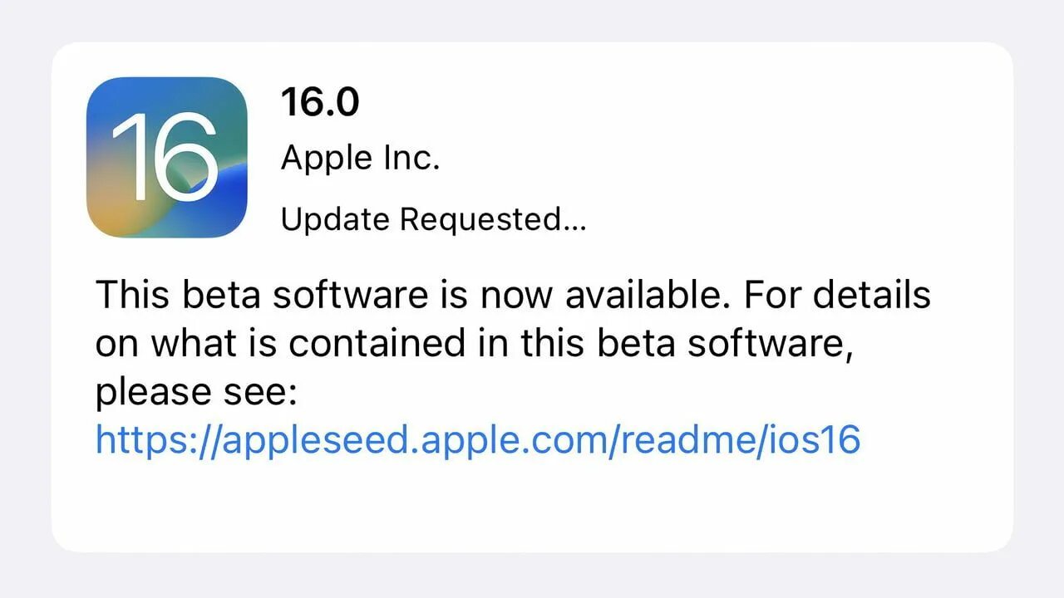Click the "Update Requested..." status text

tap(433, 219)
